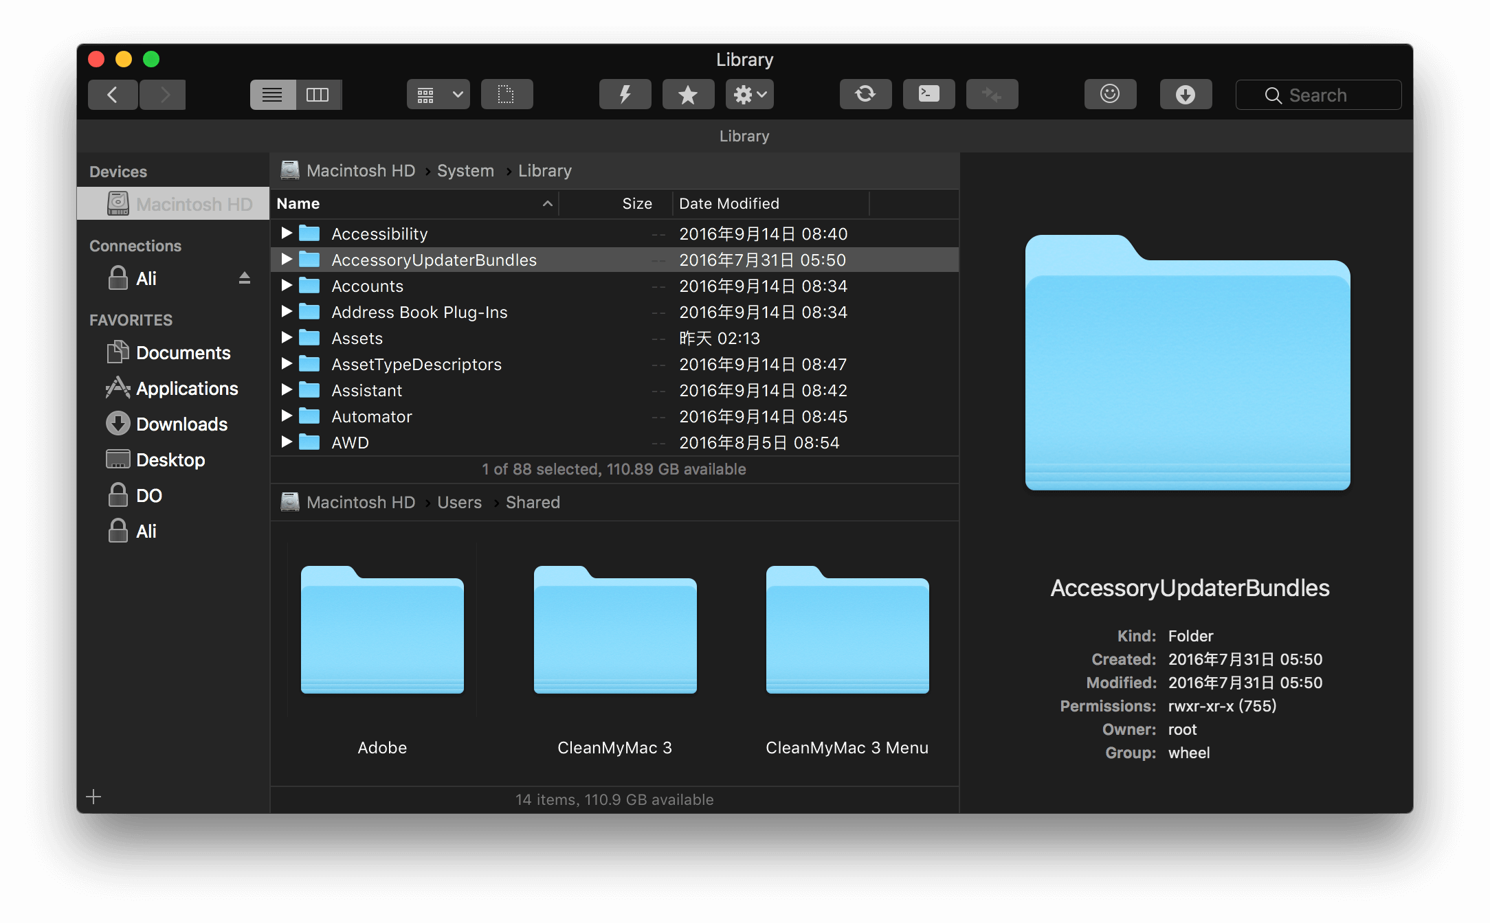The width and height of the screenshot is (1490, 923).
Task: Click the selection dashed-page toolbar icon
Action: 507,95
